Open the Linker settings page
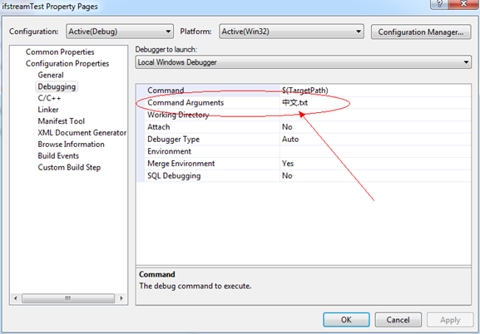The image size is (480, 334). tap(48, 110)
